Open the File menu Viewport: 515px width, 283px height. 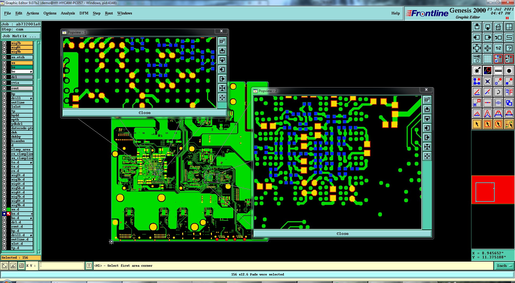coord(8,13)
